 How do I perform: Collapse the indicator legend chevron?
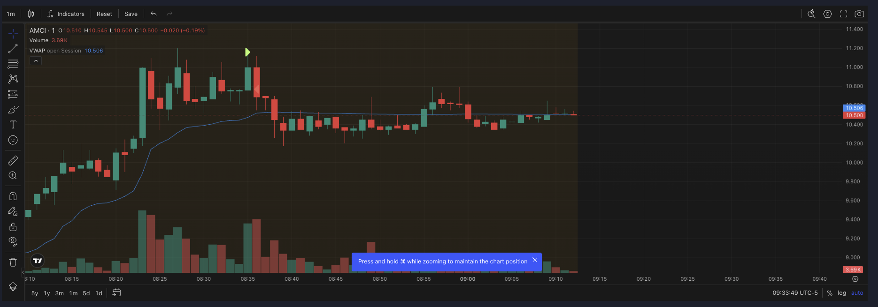point(36,61)
